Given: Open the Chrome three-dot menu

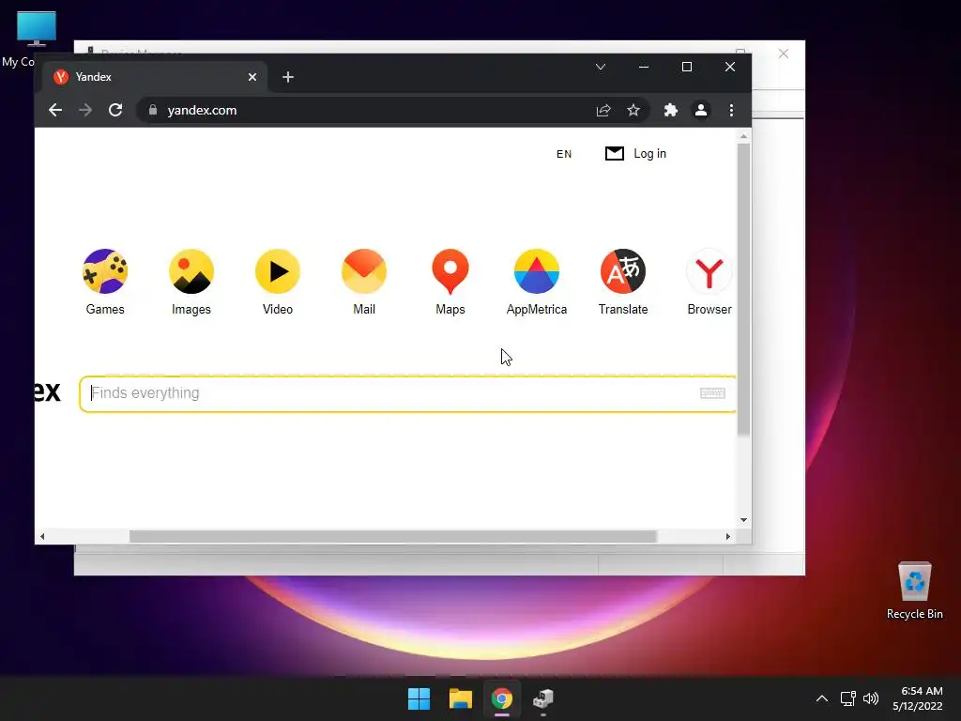Looking at the screenshot, I should coord(731,111).
